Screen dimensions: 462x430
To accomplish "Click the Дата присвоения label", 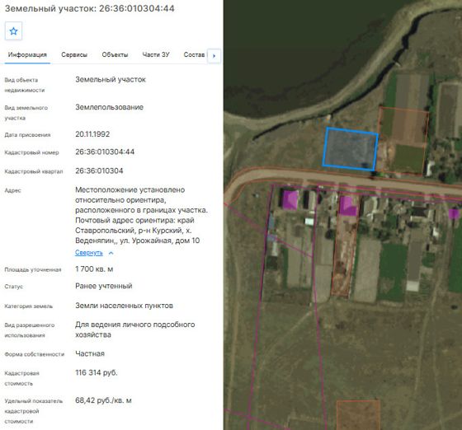I will 27,135.
